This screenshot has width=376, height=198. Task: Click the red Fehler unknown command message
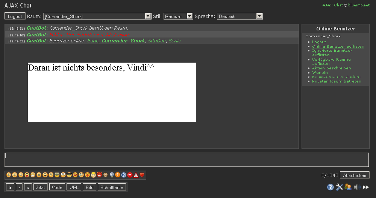click(89, 34)
